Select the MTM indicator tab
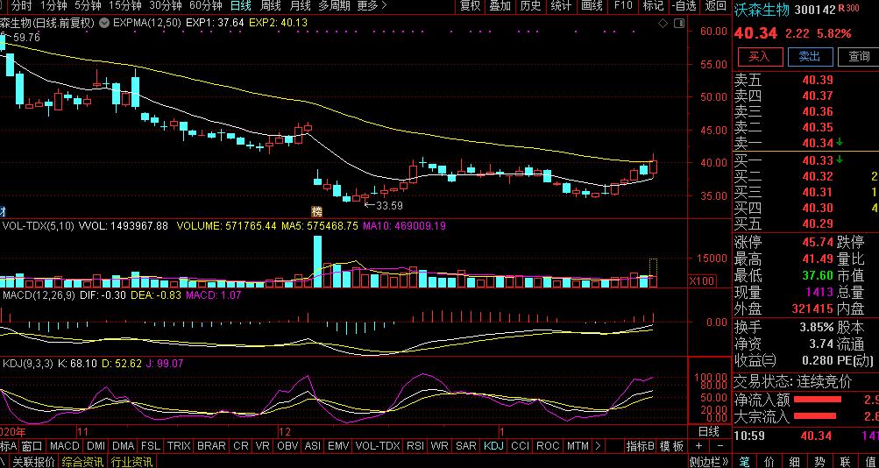The height and width of the screenshot is (468, 879). pyautogui.click(x=578, y=446)
